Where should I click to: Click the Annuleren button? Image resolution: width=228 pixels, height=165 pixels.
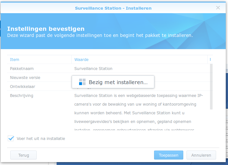point(201,155)
